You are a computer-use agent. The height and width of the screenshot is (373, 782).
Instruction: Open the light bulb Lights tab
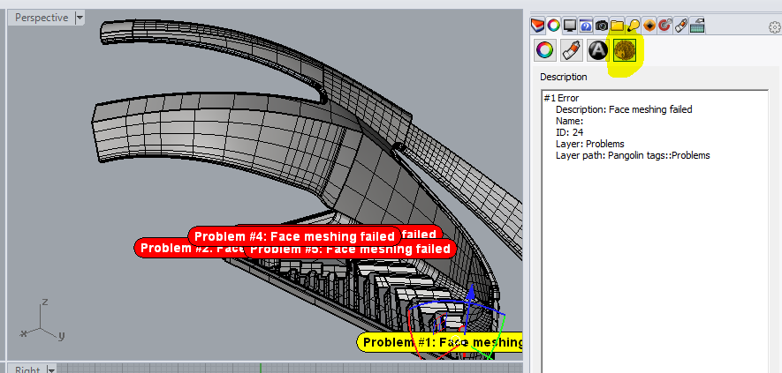634,26
